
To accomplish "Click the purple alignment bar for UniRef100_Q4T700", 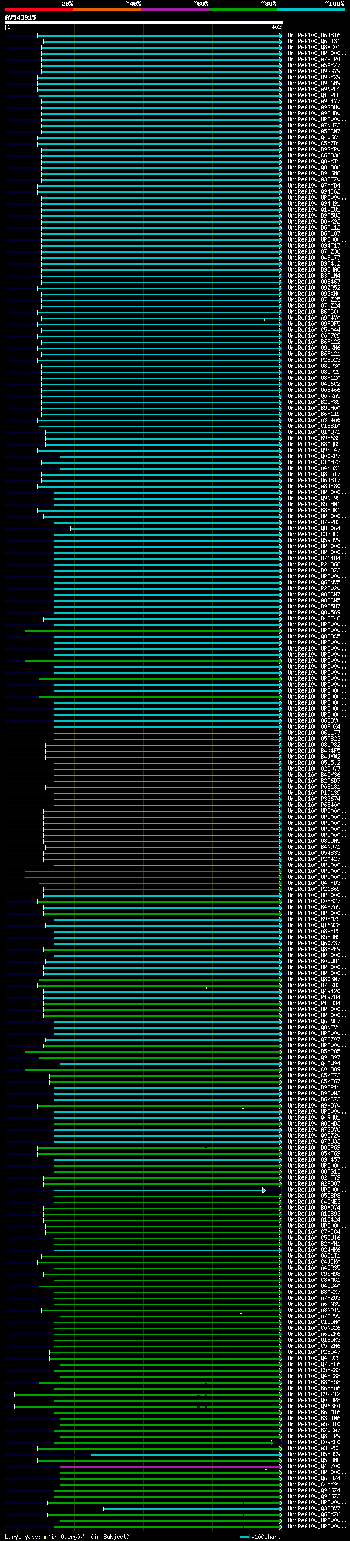I will tap(170, 1467).
